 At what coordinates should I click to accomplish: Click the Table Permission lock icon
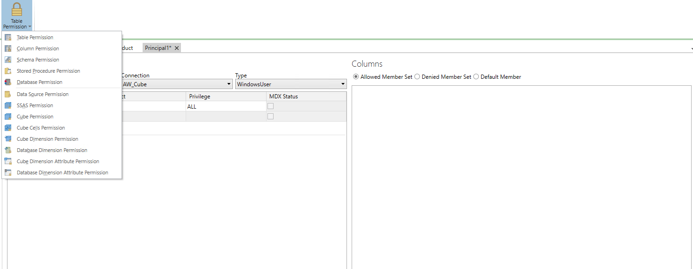[x=17, y=9]
